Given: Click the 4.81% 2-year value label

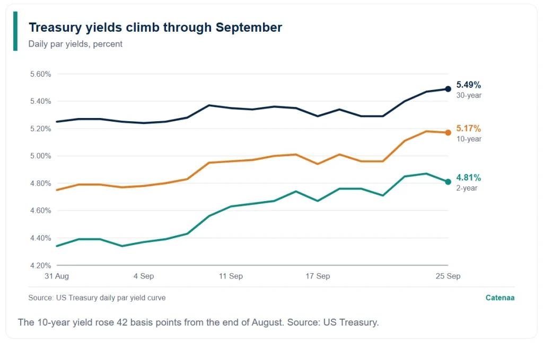Looking at the screenshot, I should [x=469, y=177].
